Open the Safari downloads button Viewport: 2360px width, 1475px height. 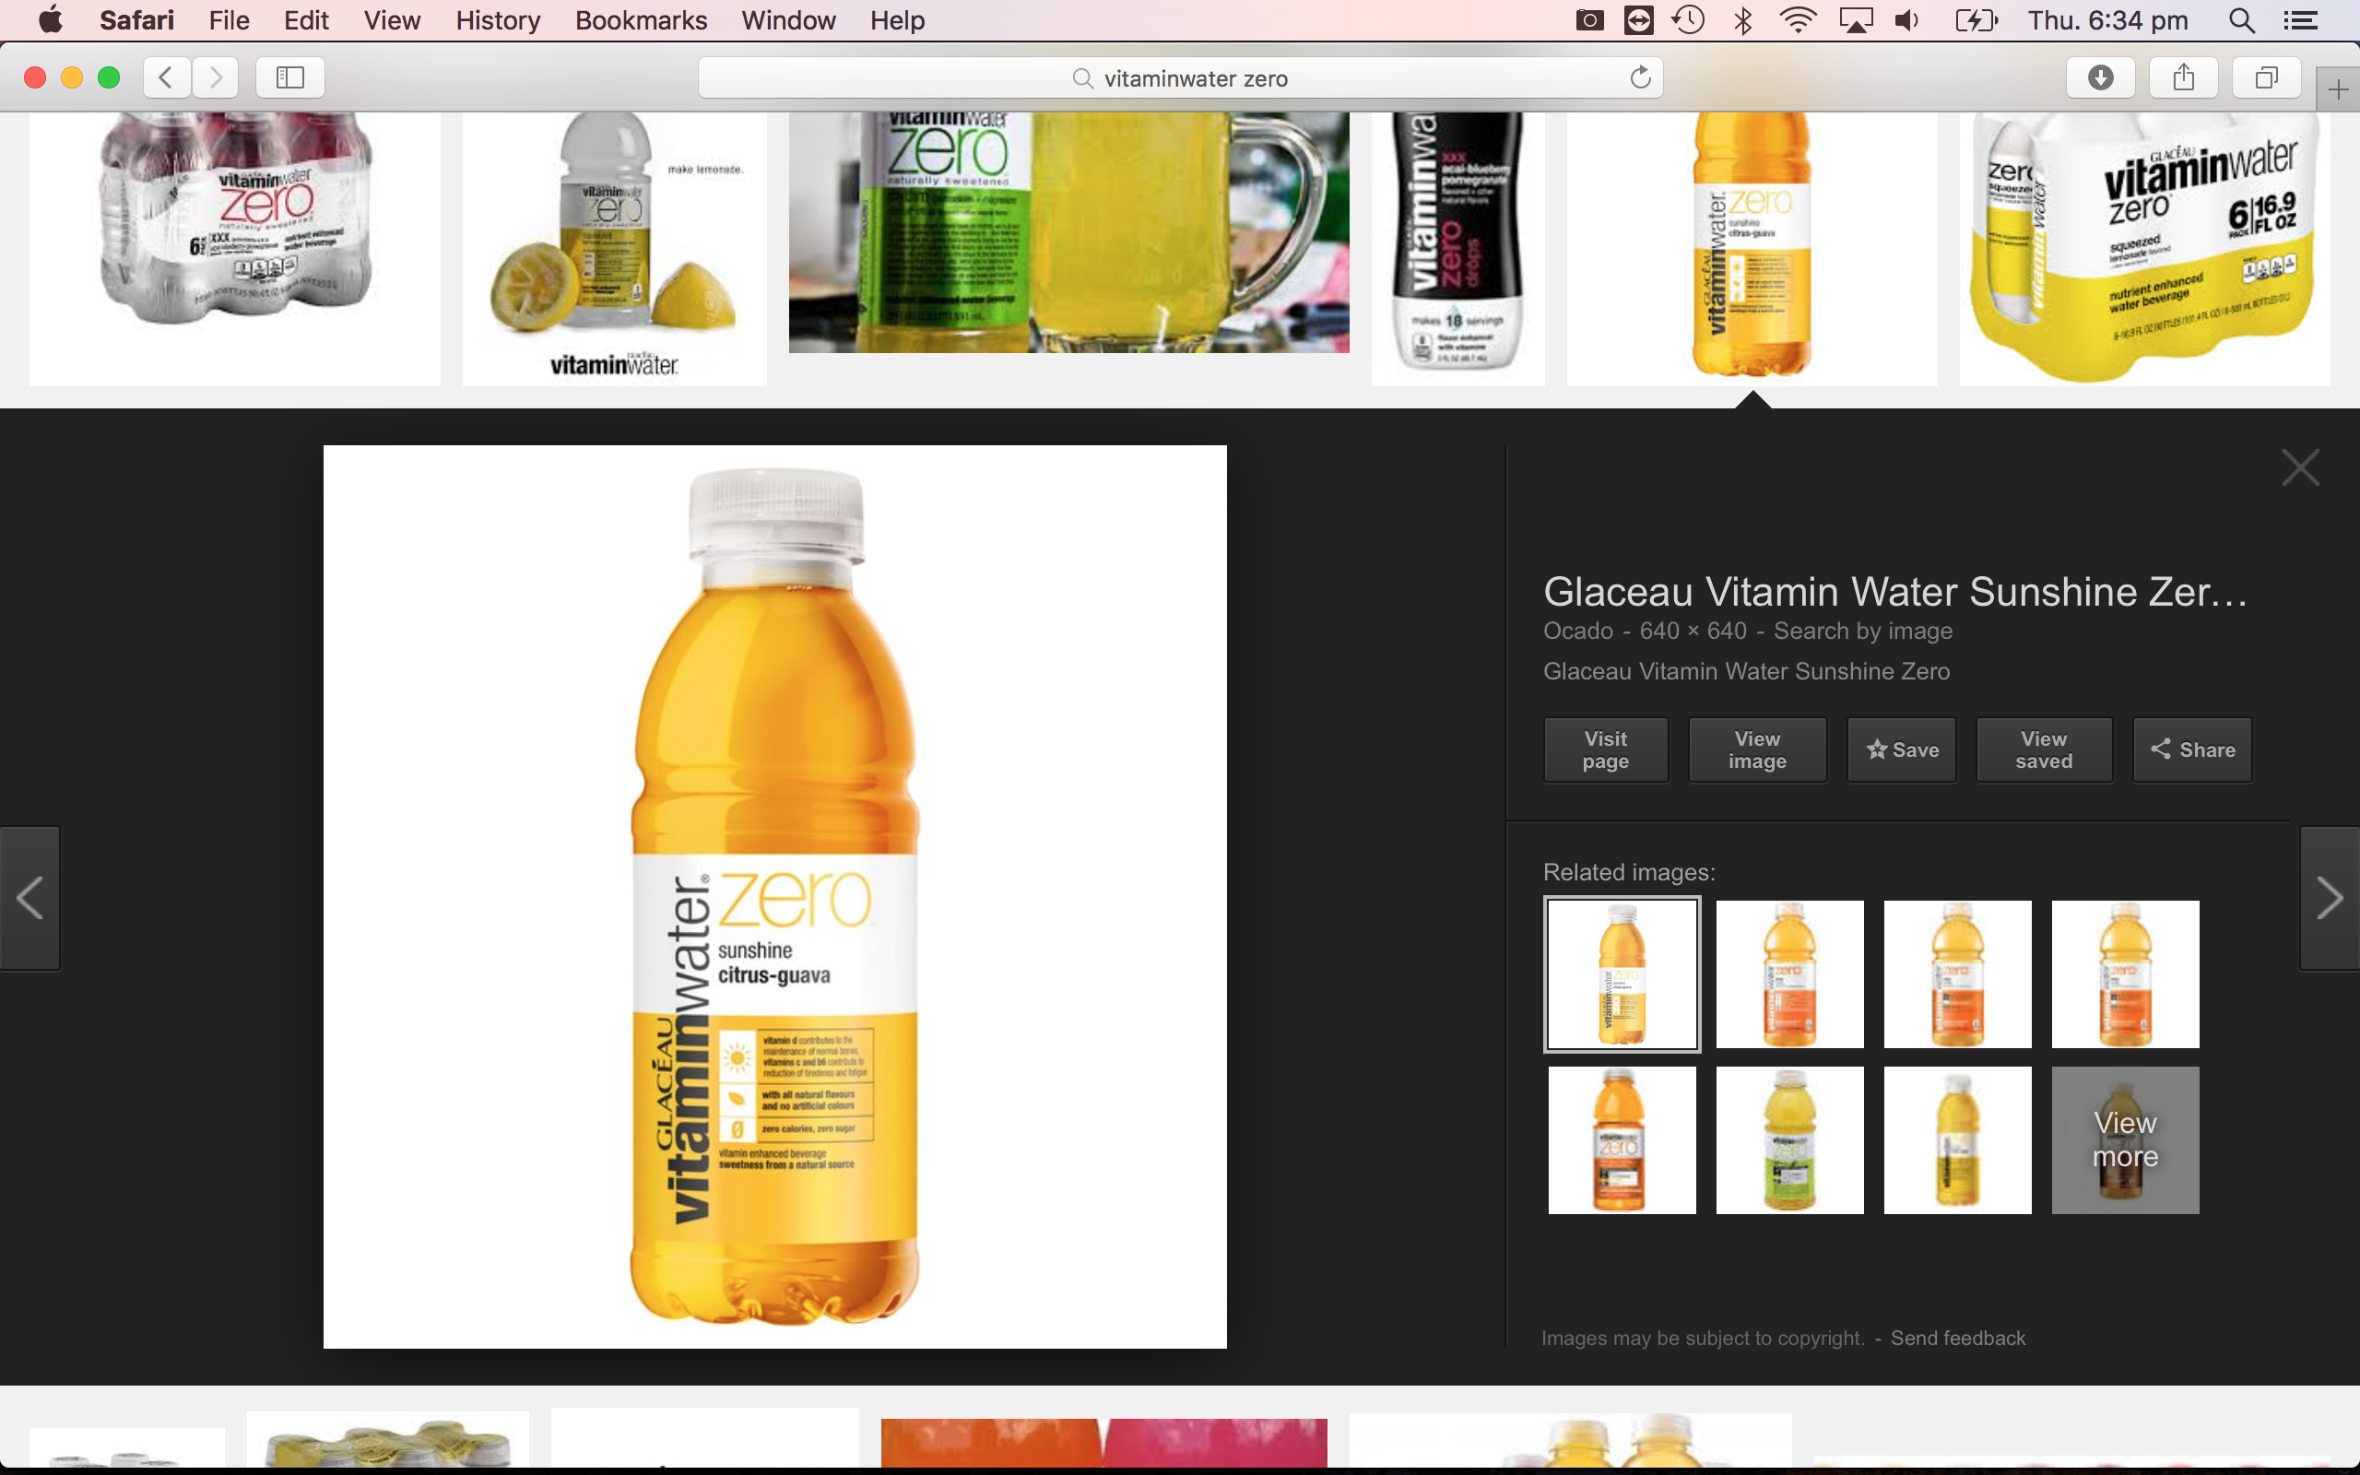pyautogui.click(x=2100, y=77)
